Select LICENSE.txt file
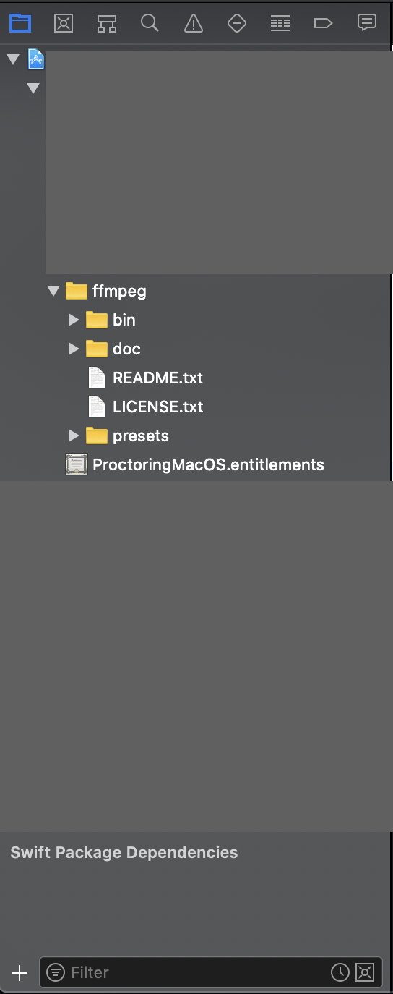393x994 pixels. tap(158, 407)
